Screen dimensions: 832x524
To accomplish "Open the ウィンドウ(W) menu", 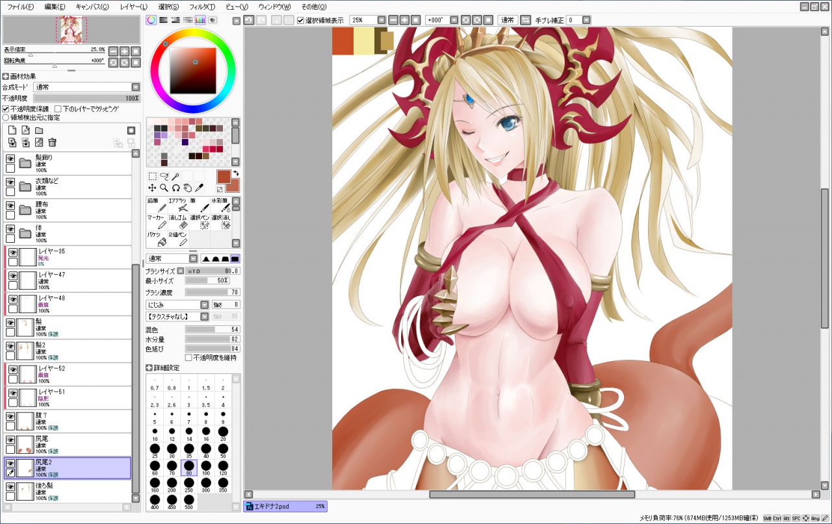I will pos(274,6).
